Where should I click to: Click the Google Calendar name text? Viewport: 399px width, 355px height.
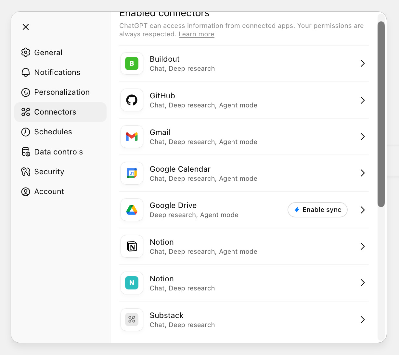pos(180,169)
